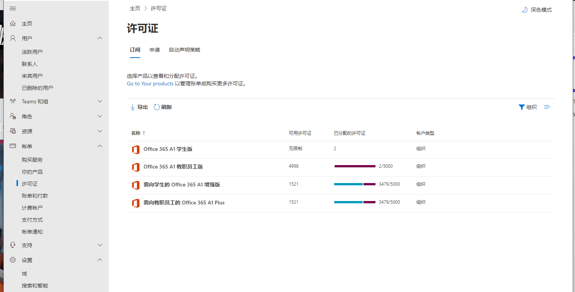The image size is (575, 292).
Task: Click the settings gear icon in the sidebar
Action: coord(13,260)
